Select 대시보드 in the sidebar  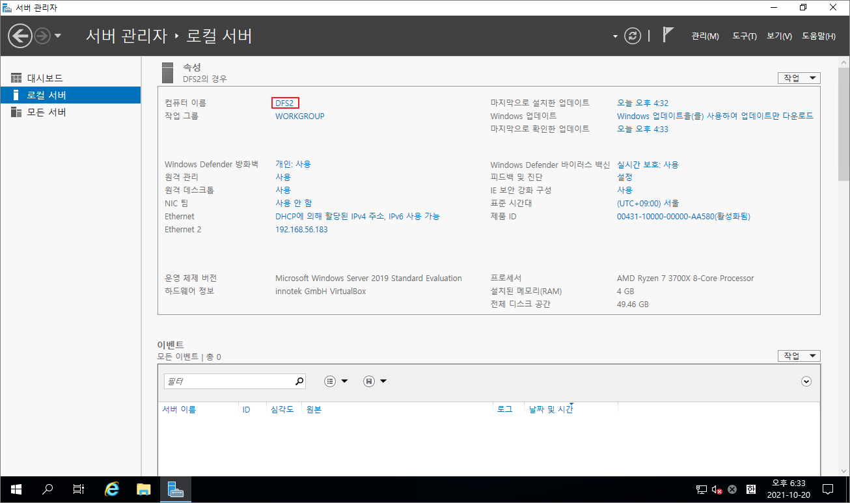[70, 78]
